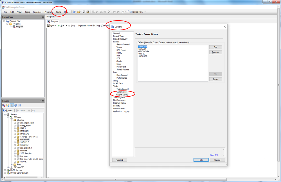Click Cancel in the Options dialog
The image size is (281, 182).
point(217,160)
